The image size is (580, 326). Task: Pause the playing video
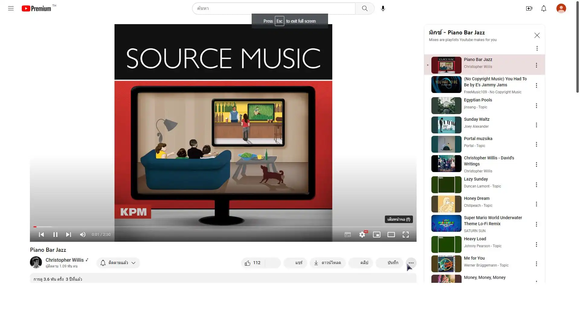pos(55,235)
